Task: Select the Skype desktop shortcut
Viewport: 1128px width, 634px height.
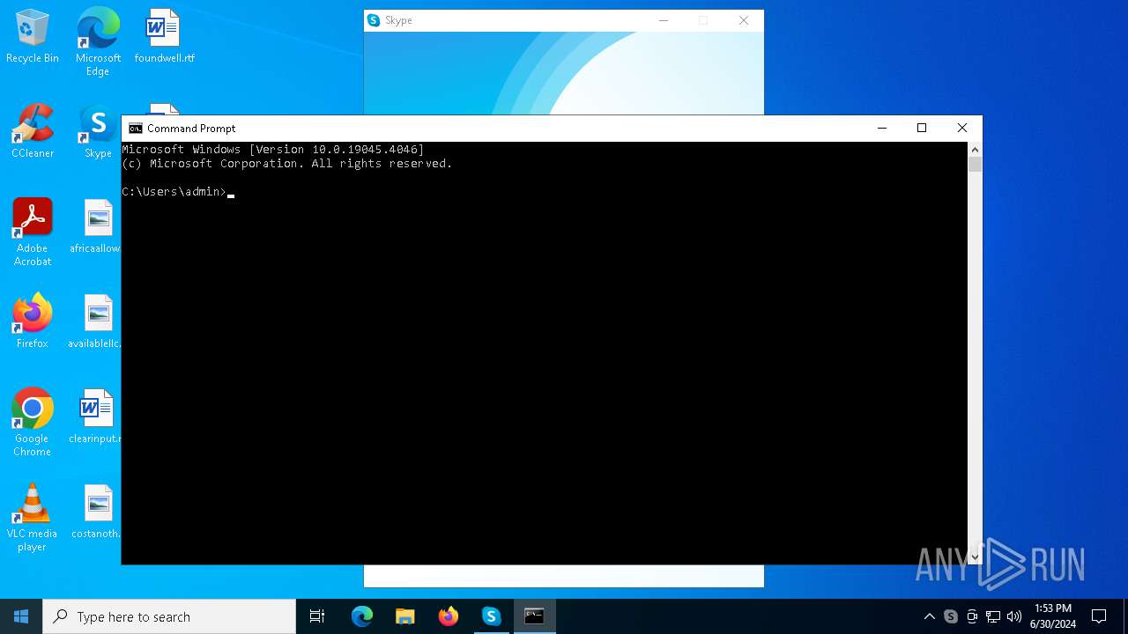Action: pos(98,132)
